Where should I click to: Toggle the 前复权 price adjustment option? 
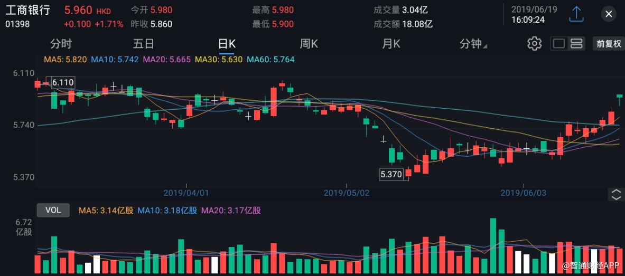click(x=609, y=44)
